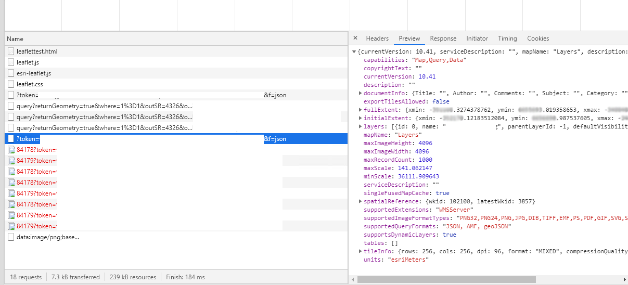Click the maxScale 141.062147 value
The image size is (628, 285).
pos(415,168)
